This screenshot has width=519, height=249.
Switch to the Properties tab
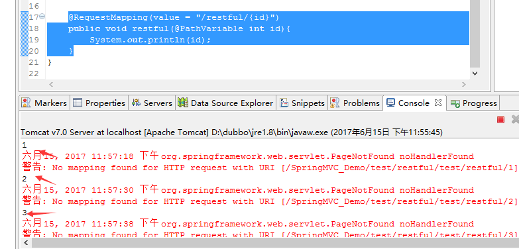[99, 103]
